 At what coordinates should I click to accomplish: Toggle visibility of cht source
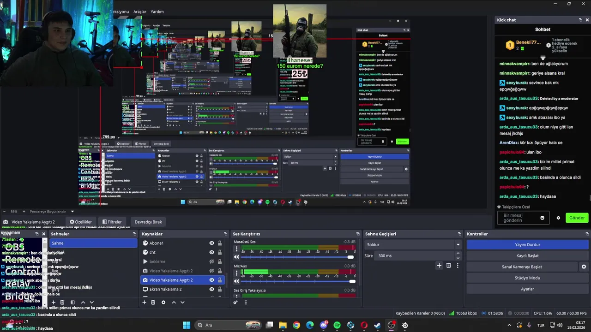tap(212, 252)
